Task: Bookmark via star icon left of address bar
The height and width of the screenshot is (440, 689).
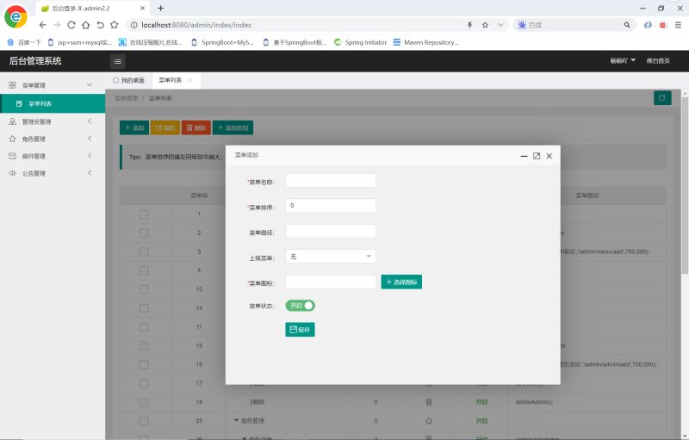Action: click(115, 25)
